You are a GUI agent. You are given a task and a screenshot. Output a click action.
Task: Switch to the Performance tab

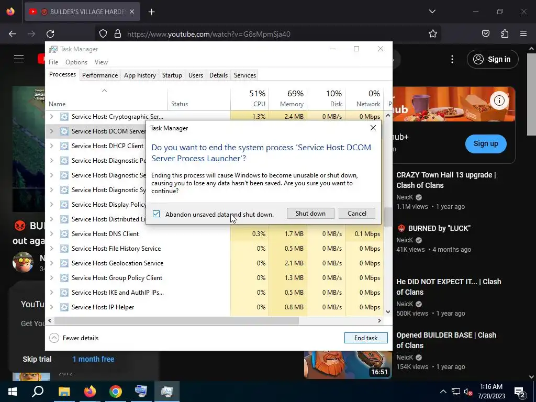tap(100, 75)
